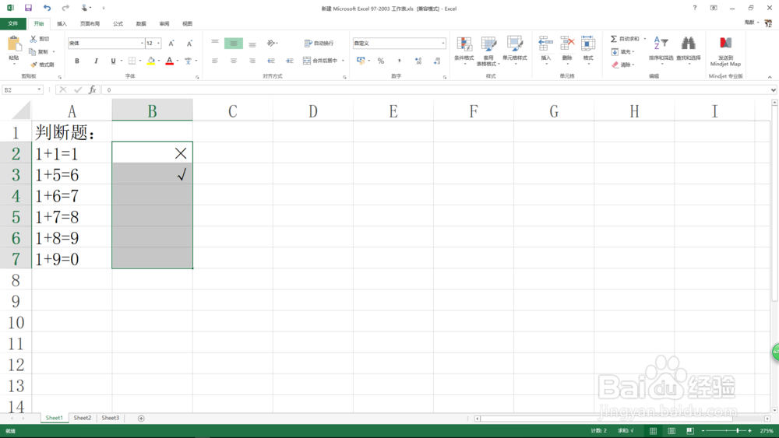The width and height of the screenshot is (779, 438).
Task: Click the formula bar input field
Action: tap(436, 89)
